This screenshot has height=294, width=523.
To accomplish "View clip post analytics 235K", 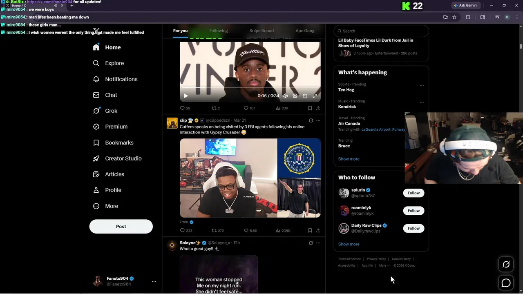I will click(x=283, y=231).
